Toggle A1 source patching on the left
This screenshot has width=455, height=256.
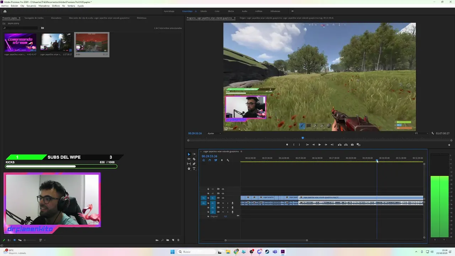[204, 203]
